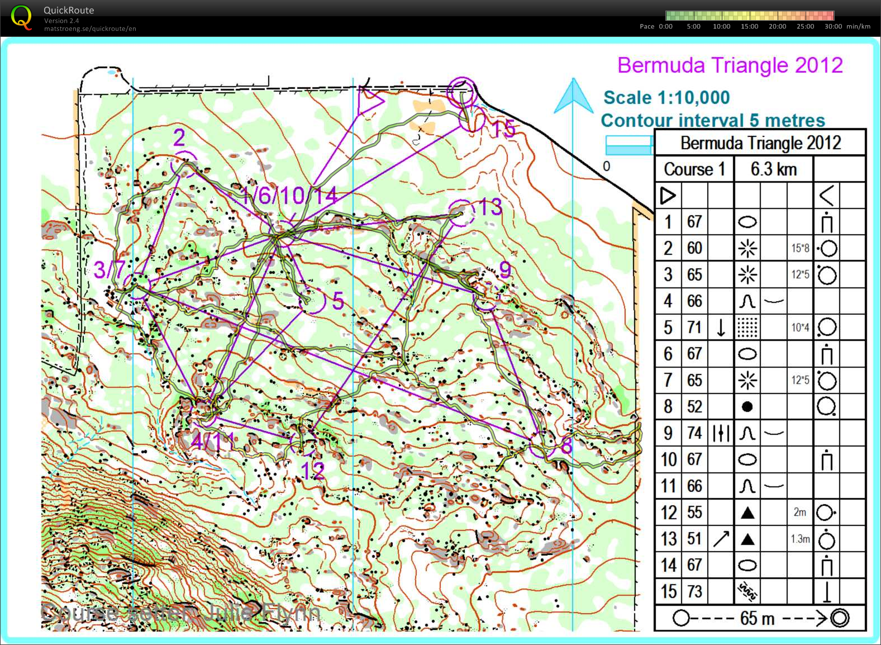Image resolution: width=881 pixels, height=645 pixels.
Task: Open the matstroeng.se/quickroute/en link
Action: (x=90, y=29)
